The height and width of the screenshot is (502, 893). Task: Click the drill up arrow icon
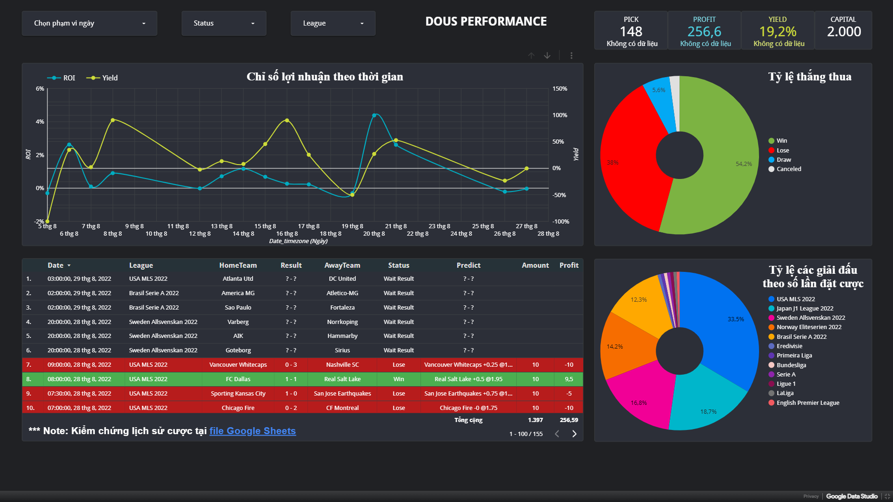click(x=531, y=55)
